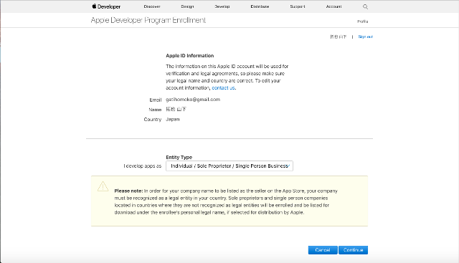This screenshot has height=263, width=459.
Task: Click the Continue button
Action: [x=353, y=250]
